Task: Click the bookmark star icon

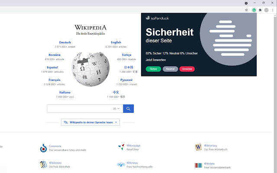Action: tap(246, 10)
